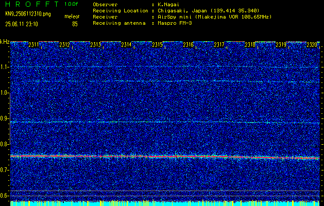
Task: Click the 0.8 frequency axis label
Action: [4, 144]
